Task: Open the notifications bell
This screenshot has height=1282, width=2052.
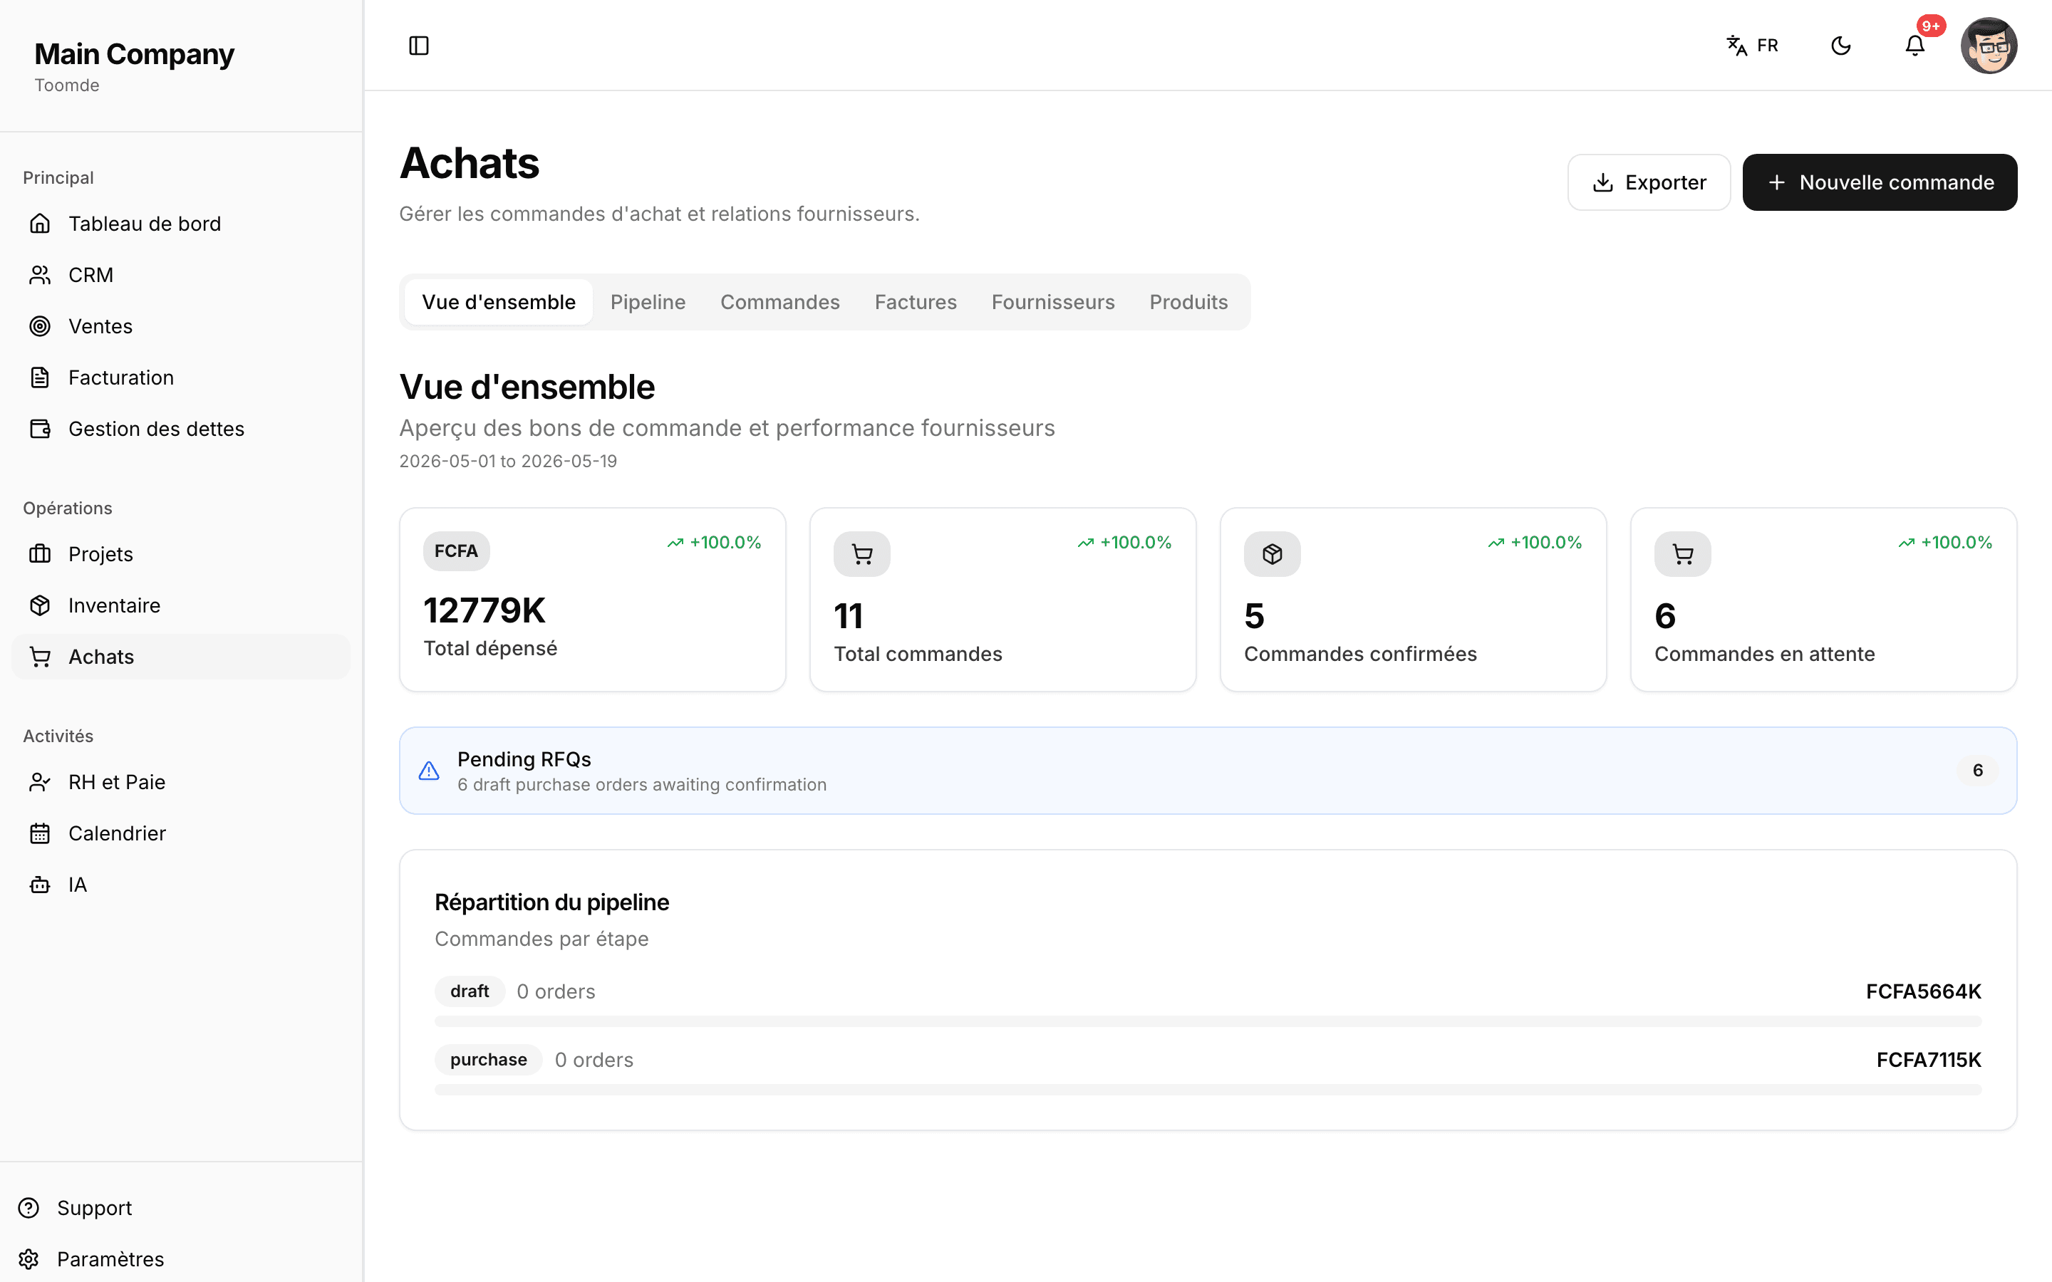Action: pos(1914,46)
